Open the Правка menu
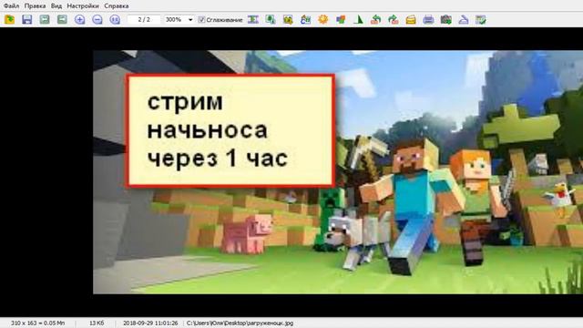Image resolution: width=583 pixels, height=328 pixels. click(x=35, y=6)
